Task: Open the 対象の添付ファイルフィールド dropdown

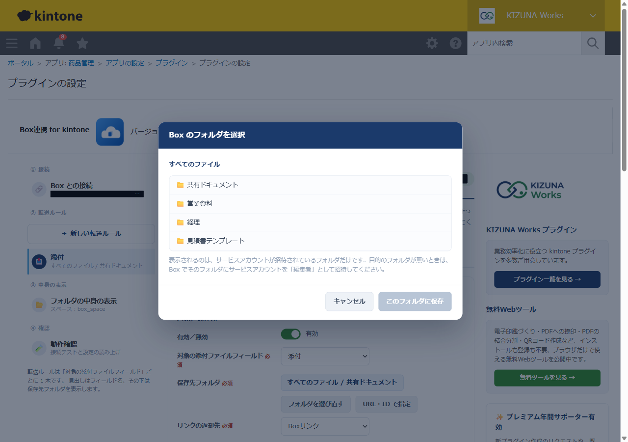Action: [325, 356]
